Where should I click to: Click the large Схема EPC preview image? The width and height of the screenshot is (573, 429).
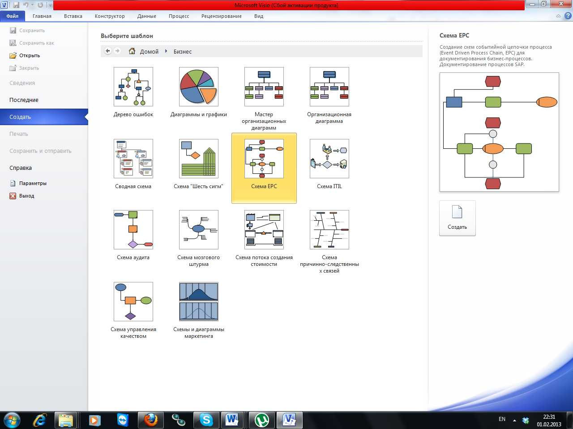[499, 132]
